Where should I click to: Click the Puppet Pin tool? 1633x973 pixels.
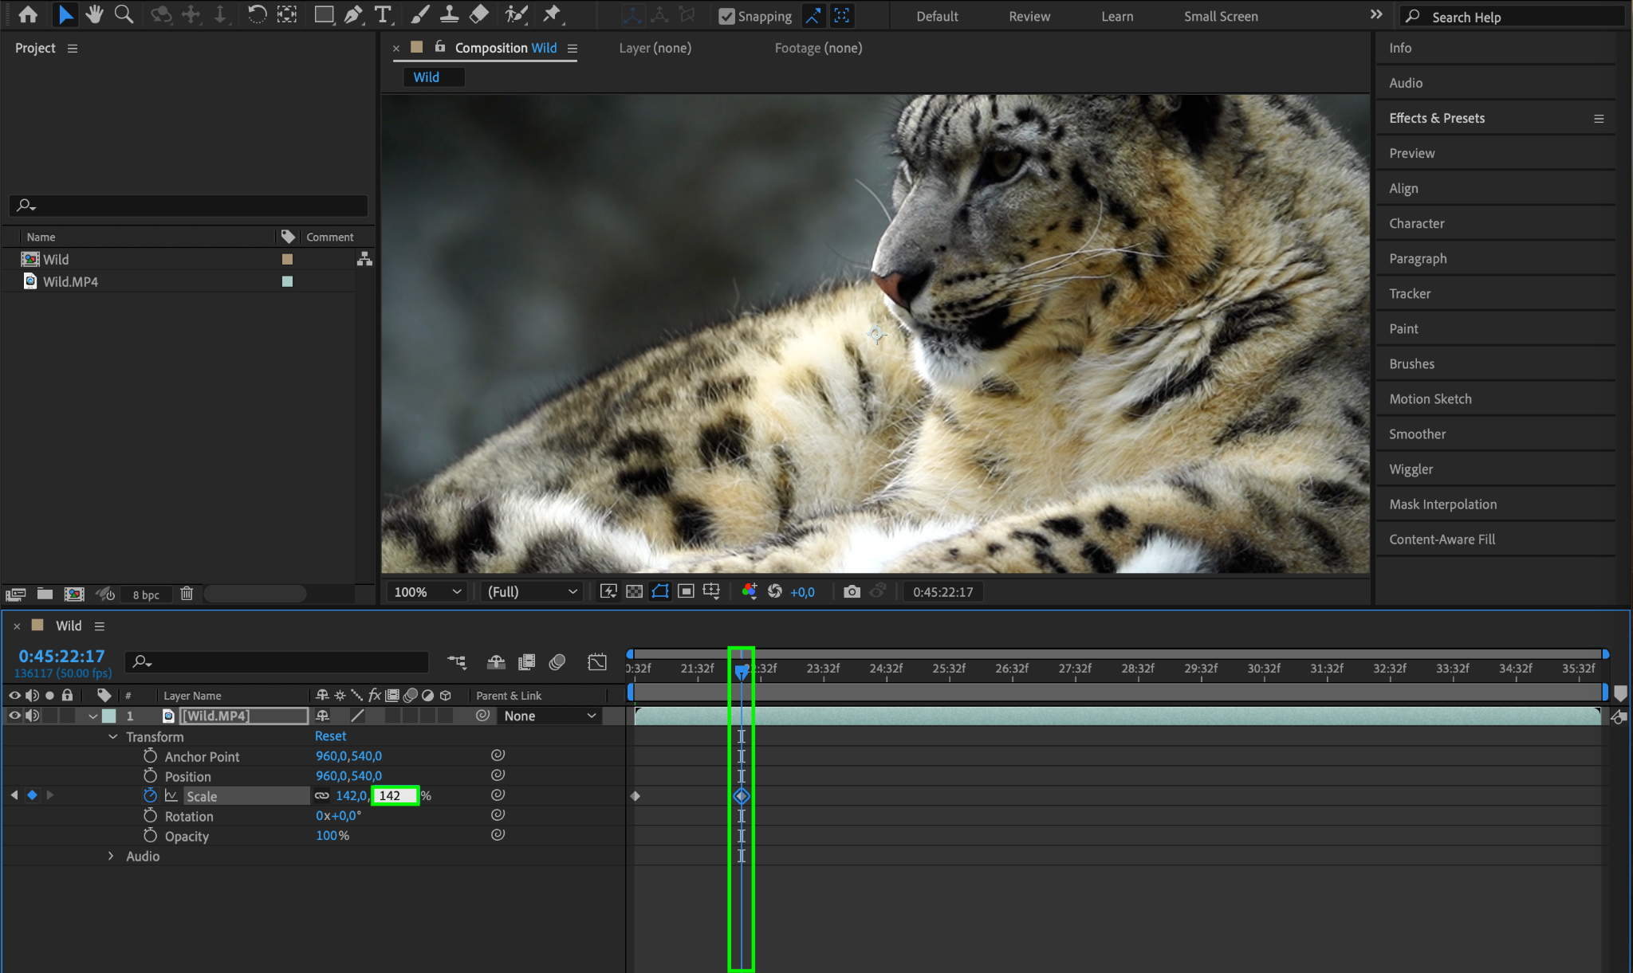552,14
